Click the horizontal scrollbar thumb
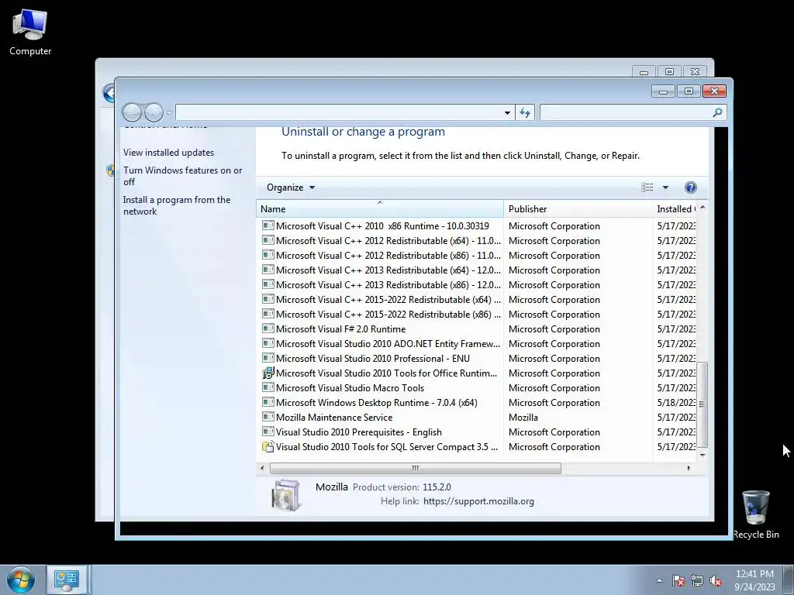794x595 pixels. (x=416, y=468)
